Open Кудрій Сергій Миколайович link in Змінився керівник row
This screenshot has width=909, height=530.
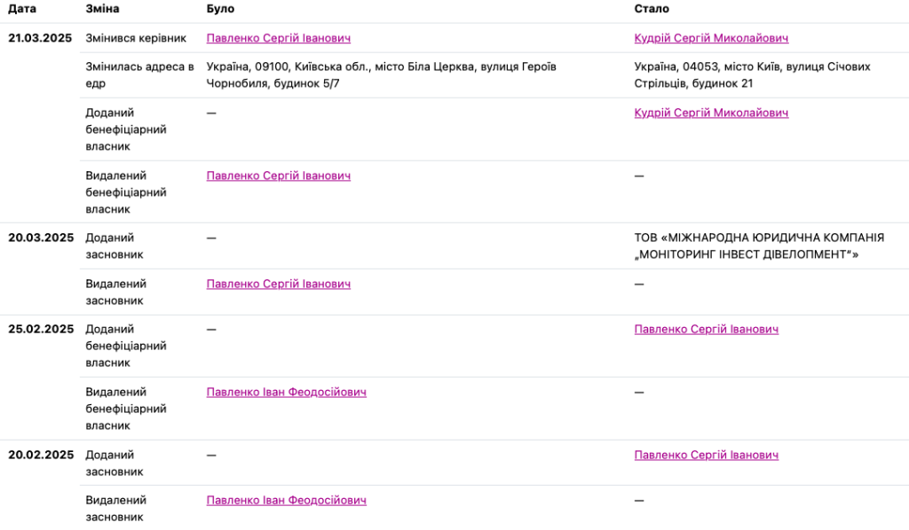711,38
